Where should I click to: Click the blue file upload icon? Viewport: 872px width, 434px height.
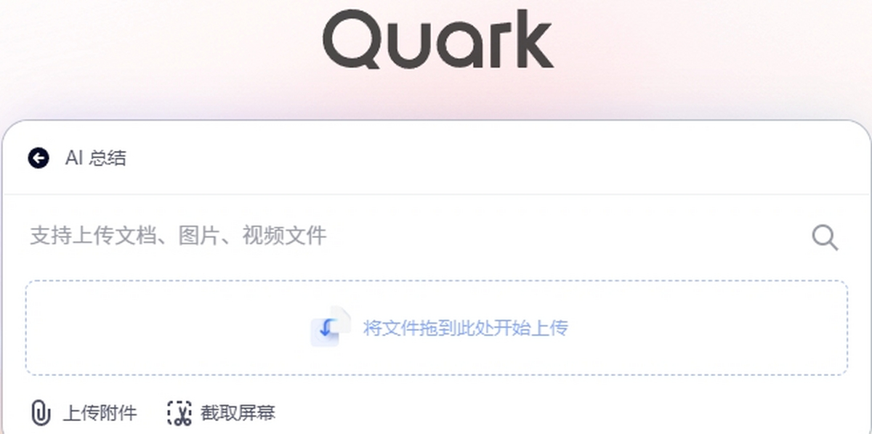tap(330, 327)
